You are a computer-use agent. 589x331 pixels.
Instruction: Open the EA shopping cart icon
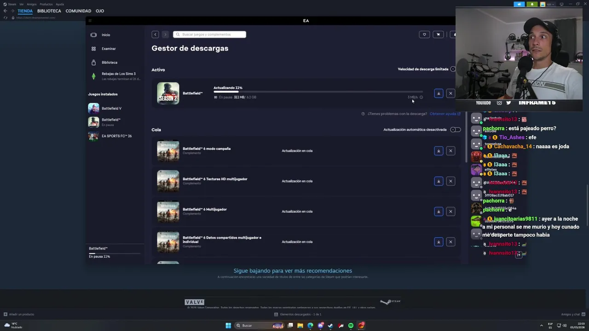(438, 34)
